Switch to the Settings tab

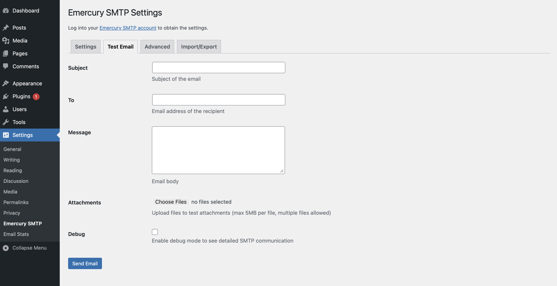click(x=85, y=46)
